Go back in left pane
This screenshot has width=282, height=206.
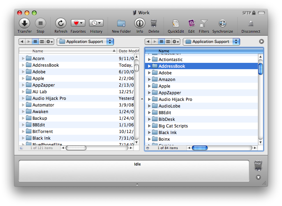22,42
